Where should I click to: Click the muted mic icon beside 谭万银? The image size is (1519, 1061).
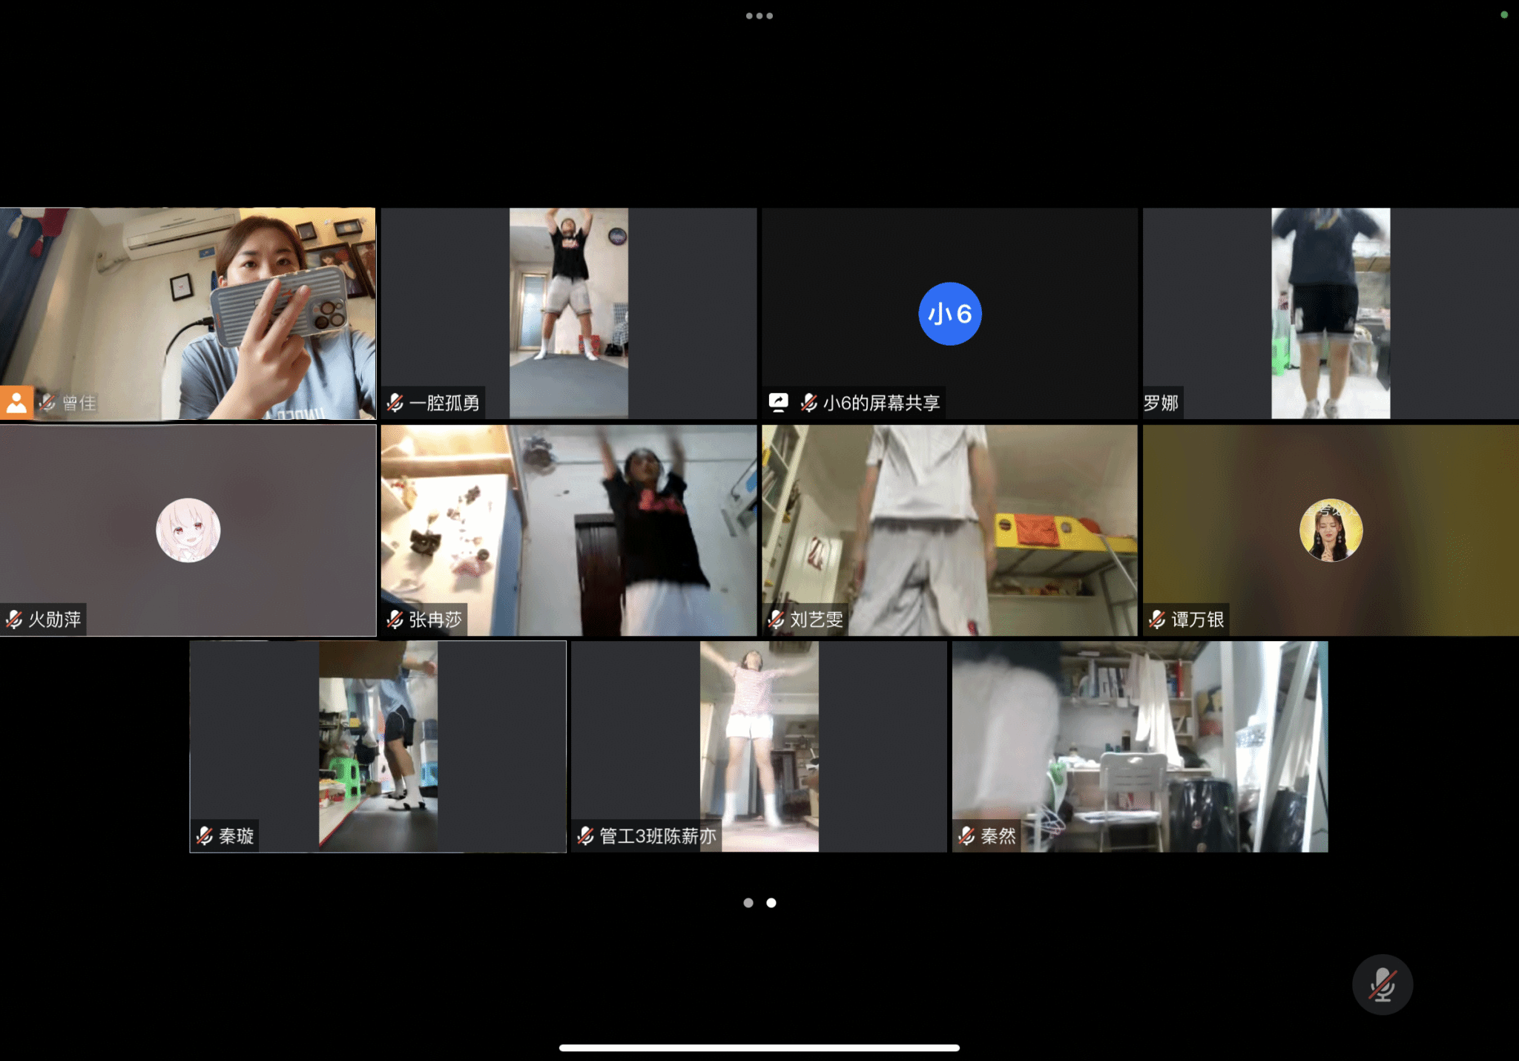click(x=1158, y=620)
